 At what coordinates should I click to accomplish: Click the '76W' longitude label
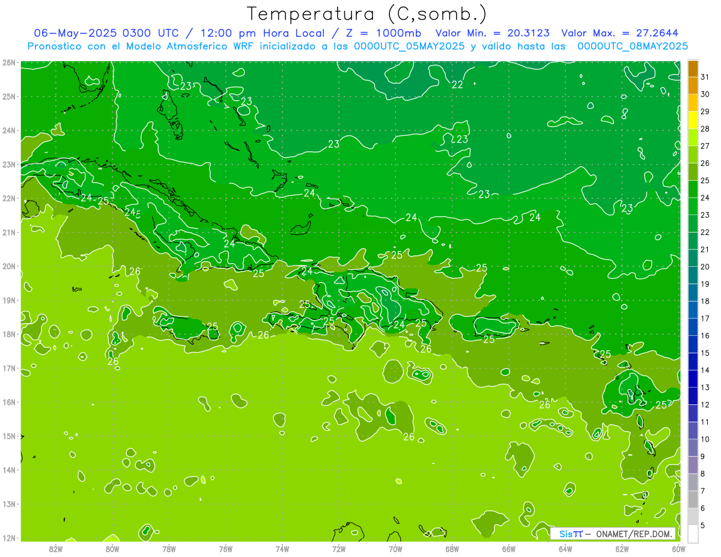(x=225, y=549)
